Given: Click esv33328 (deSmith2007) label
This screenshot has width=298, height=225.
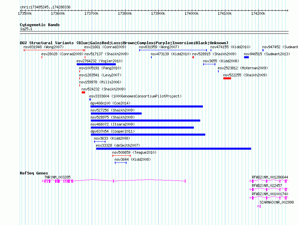Looking at the screenshot, I should click(118, 145).
